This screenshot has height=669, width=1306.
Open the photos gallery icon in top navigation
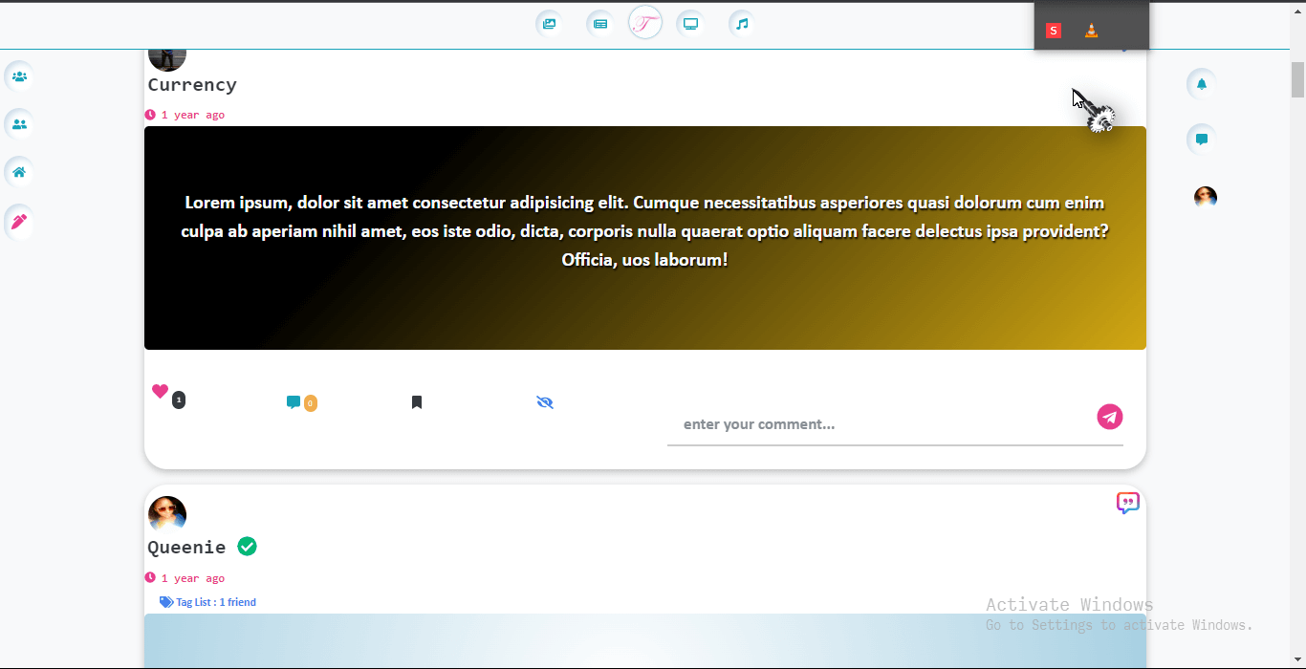coord(549,24)
